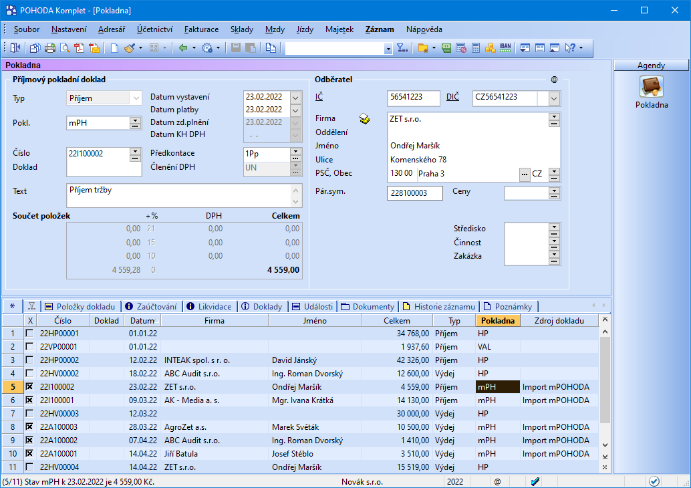Toggle the checkbox for row 22VP00001
Screen dimensions: 691x488
click(x=29, y=346)
